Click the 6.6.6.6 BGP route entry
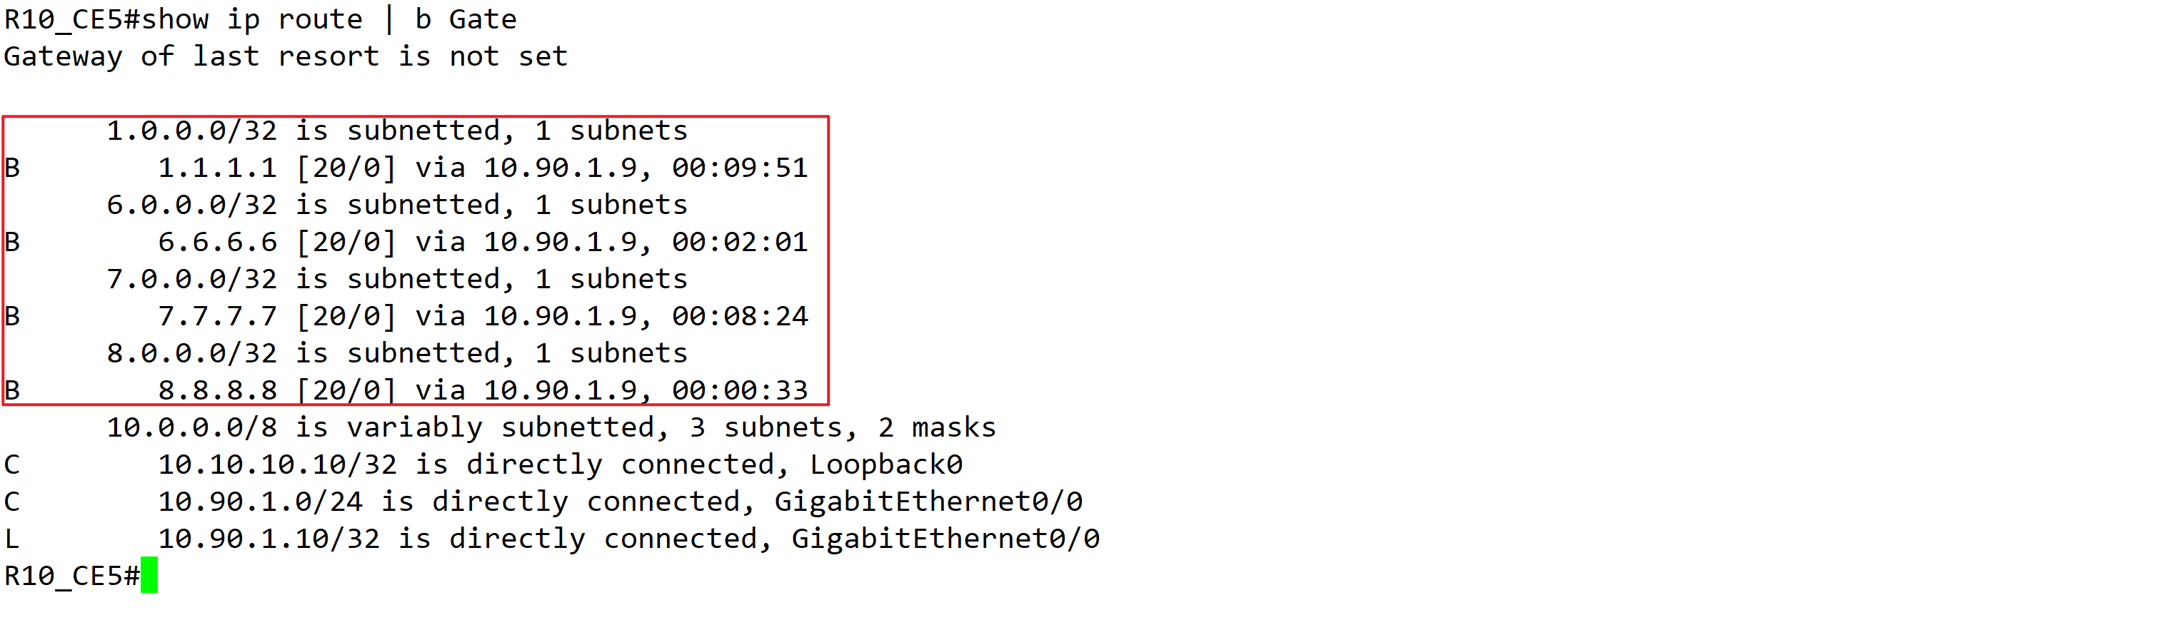The image size is (2178, 630). 406,243
